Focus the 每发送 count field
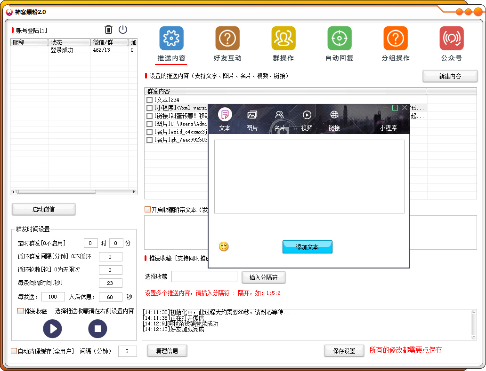The width and height of the screenshot is (486, 371). [x=53, y=297]
